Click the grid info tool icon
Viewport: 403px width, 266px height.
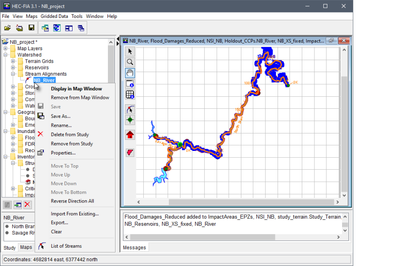(130, 94)
